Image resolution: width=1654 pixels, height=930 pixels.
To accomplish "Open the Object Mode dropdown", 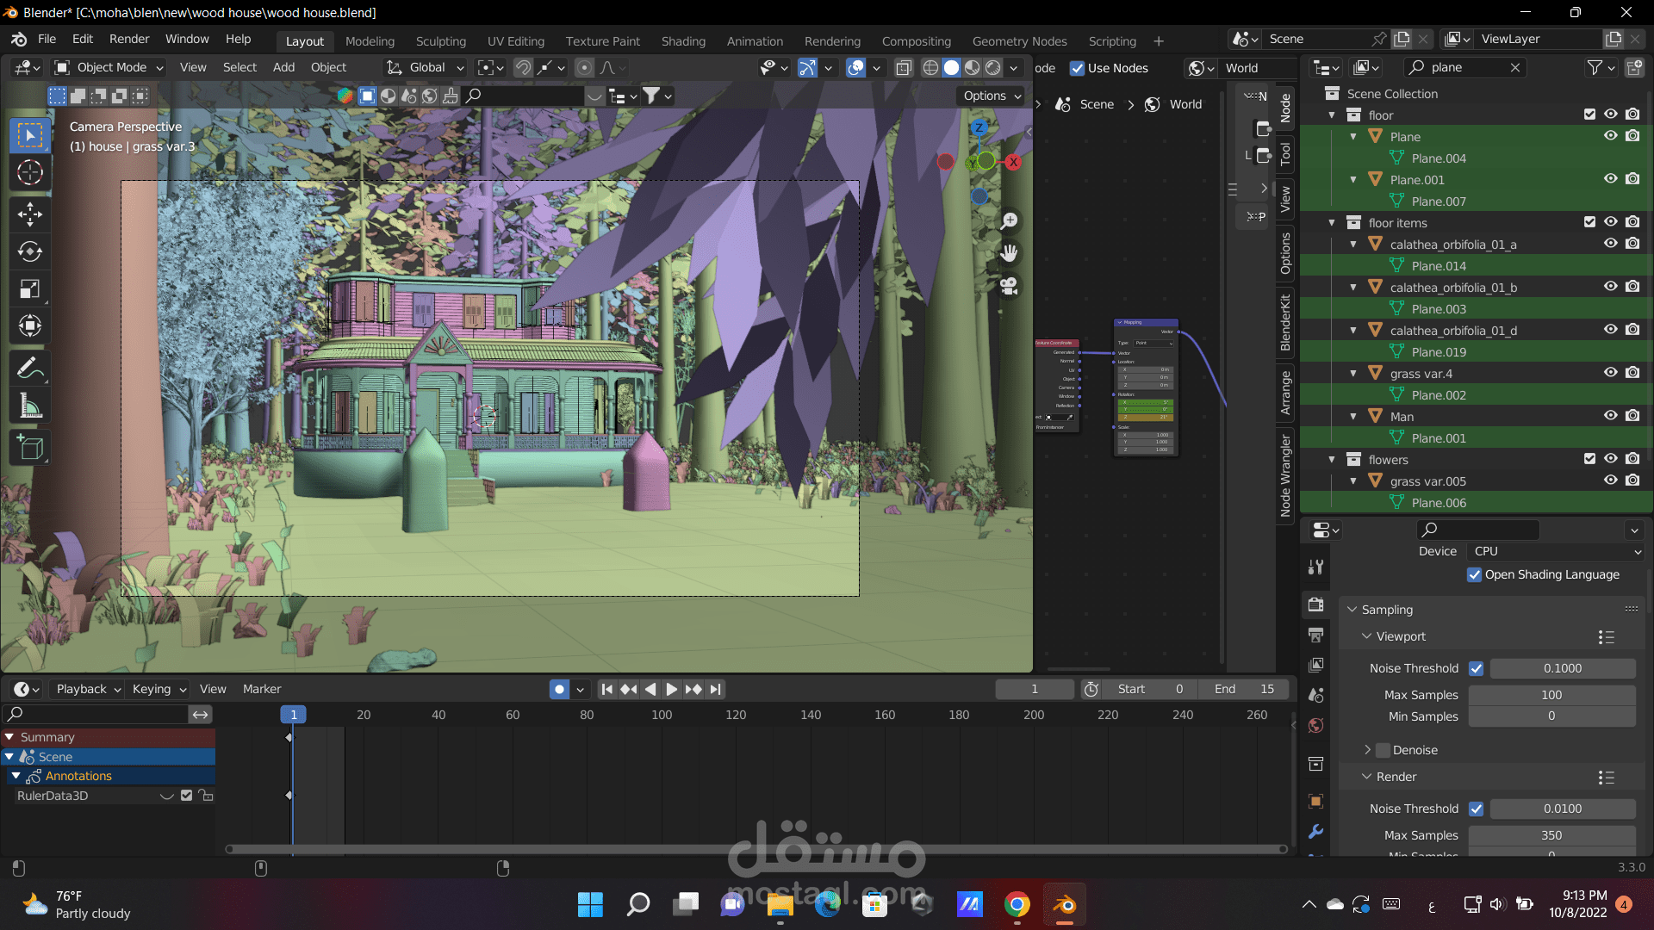I will click(109, 67).
